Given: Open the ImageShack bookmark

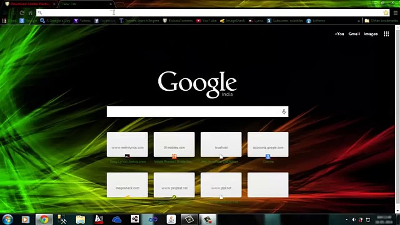Looking at the screenshot, I should 232,21.
